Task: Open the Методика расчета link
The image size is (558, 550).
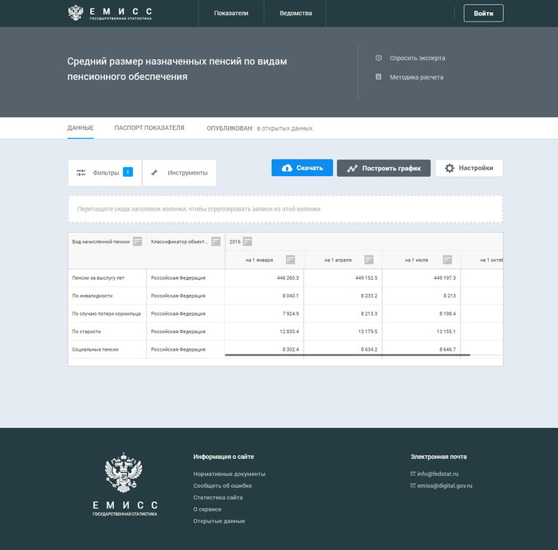Action: [416, 77]
